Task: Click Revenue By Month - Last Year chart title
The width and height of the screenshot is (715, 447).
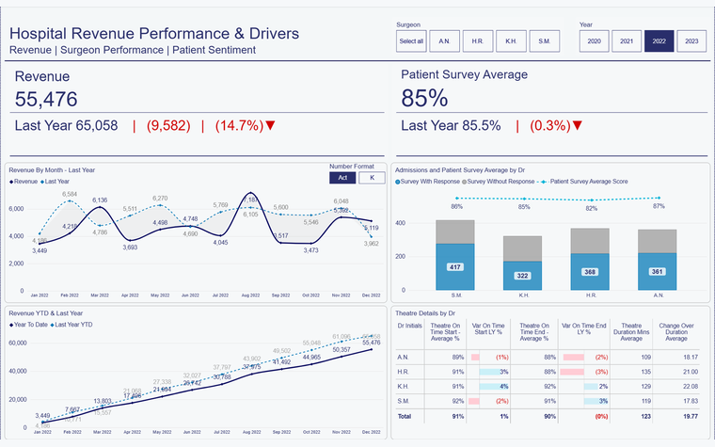Action: [x=52, y=170]
